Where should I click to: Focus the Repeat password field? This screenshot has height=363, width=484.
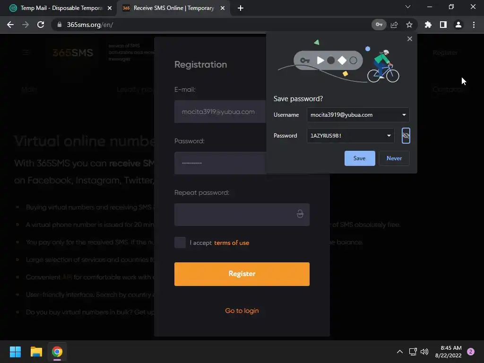pos(242,215)
